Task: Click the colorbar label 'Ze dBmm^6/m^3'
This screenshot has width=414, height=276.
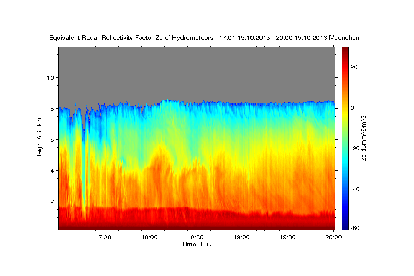Action: (363, 138)
